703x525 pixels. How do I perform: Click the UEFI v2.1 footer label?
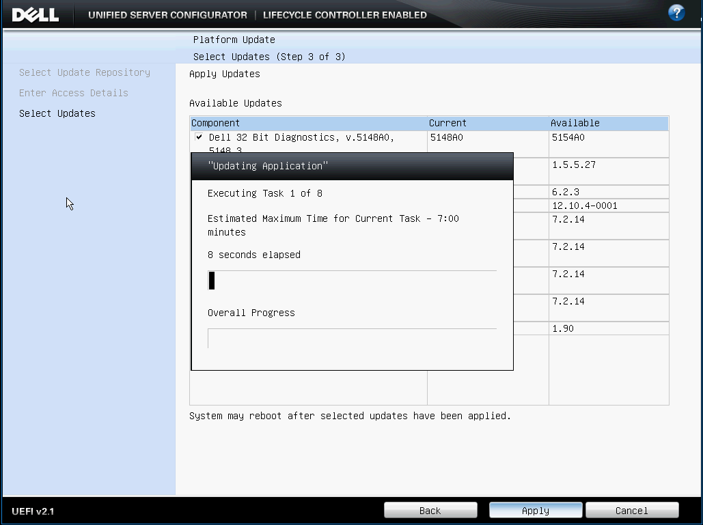[33, 511]
